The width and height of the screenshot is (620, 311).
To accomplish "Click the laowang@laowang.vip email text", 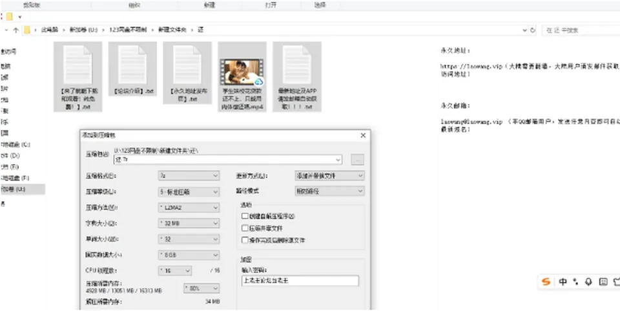I will [x=471, y=122].
